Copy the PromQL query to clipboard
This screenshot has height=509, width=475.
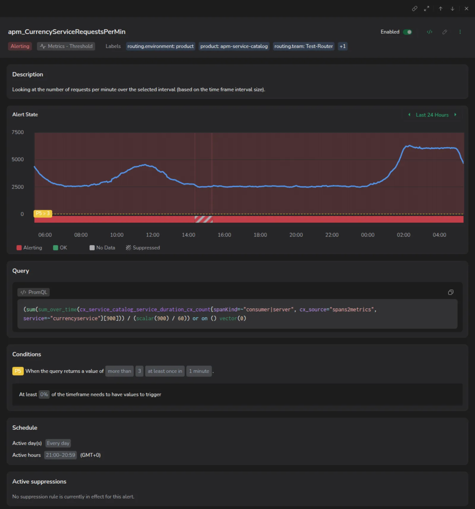pyautogui.click(x=451, y=292)
